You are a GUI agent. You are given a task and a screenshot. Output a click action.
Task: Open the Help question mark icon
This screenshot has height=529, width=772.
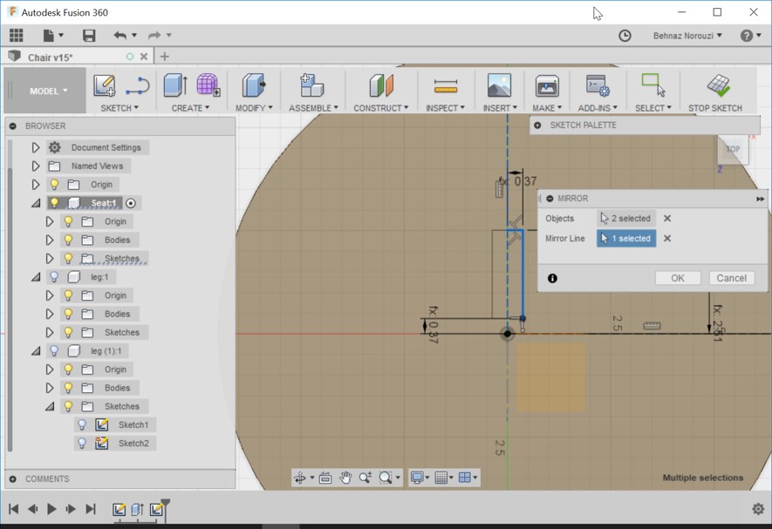click(747, 36)
